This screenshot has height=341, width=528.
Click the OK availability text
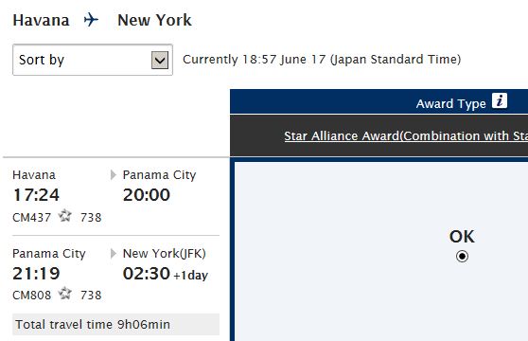(x=462, y=237)
